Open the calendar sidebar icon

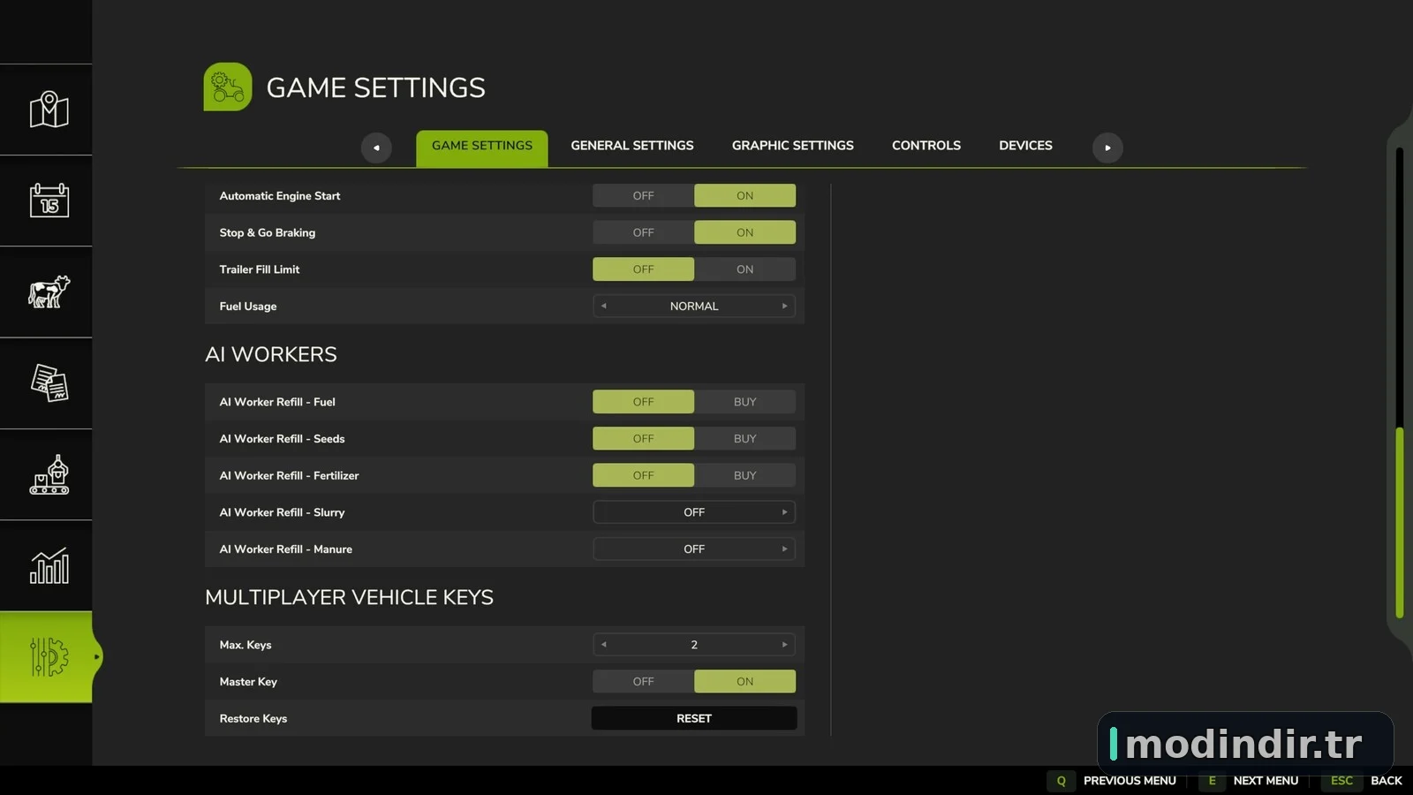pos(49,201)
